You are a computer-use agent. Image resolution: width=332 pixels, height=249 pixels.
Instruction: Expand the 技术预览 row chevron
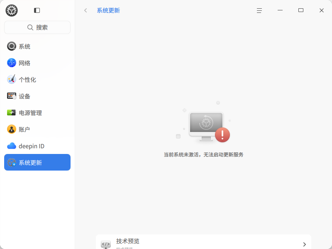pyautogui.click(x=305, y=244)
